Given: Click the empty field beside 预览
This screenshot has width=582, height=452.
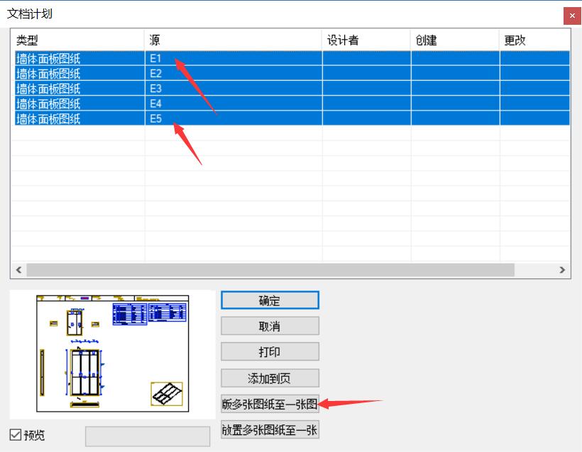Looking at the screenshot, I should pyautogui.click(x=148, y=436).
